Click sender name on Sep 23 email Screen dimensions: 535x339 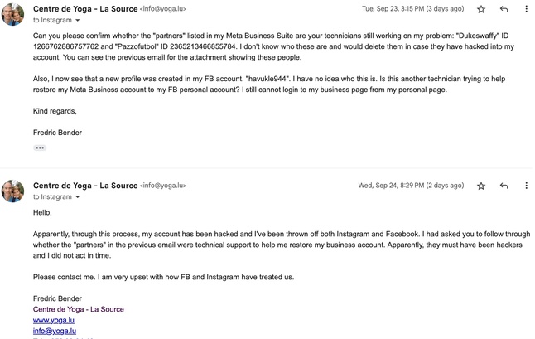[x=84, y=9]
